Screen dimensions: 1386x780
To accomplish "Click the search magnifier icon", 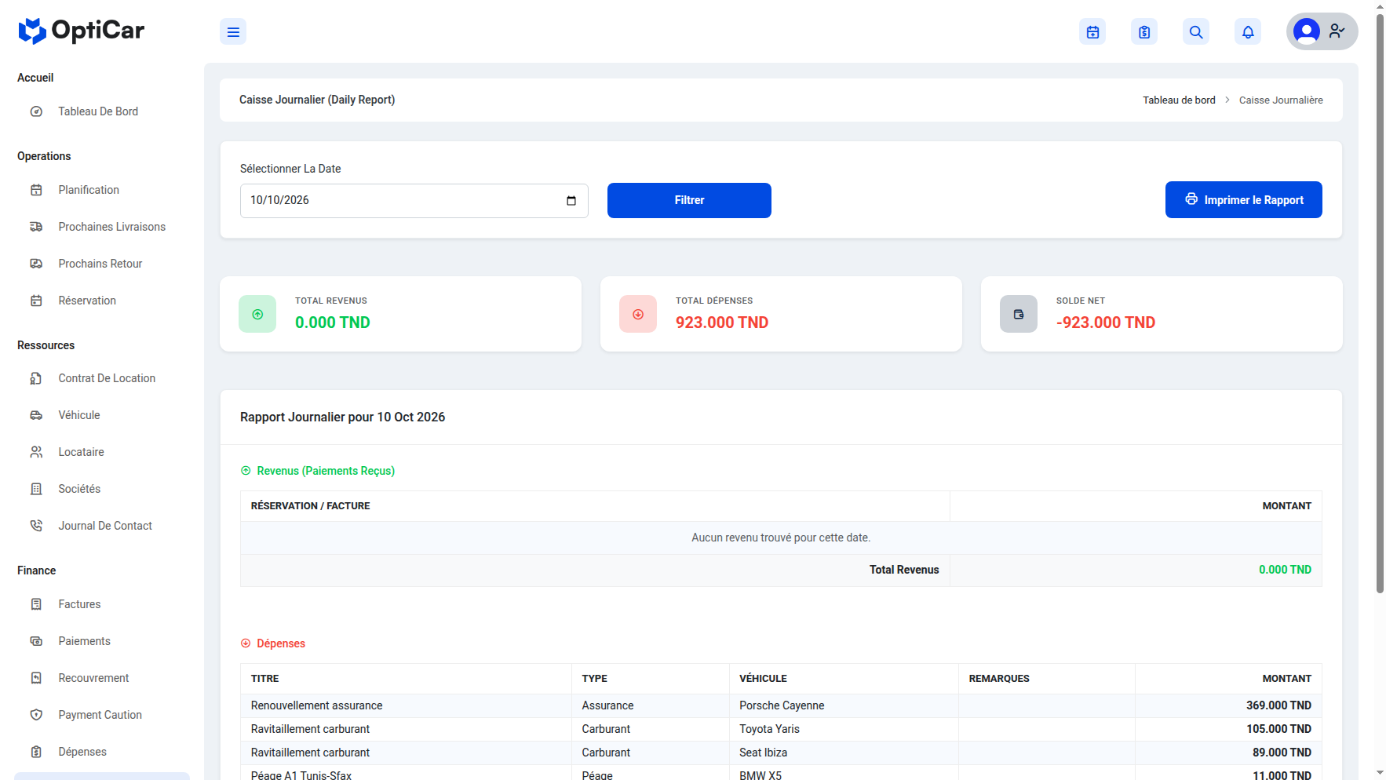I will pyautogui.click(x=1196, y=32).
